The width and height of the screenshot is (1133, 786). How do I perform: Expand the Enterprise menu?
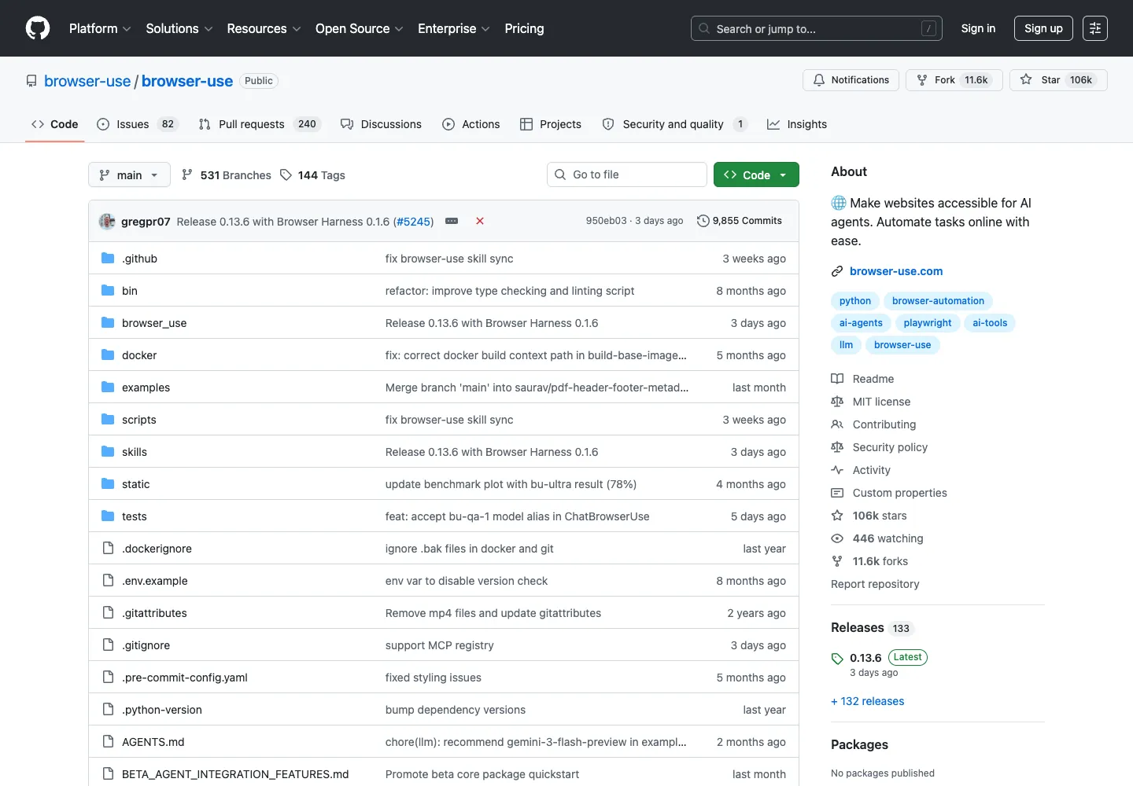point(454,28)
